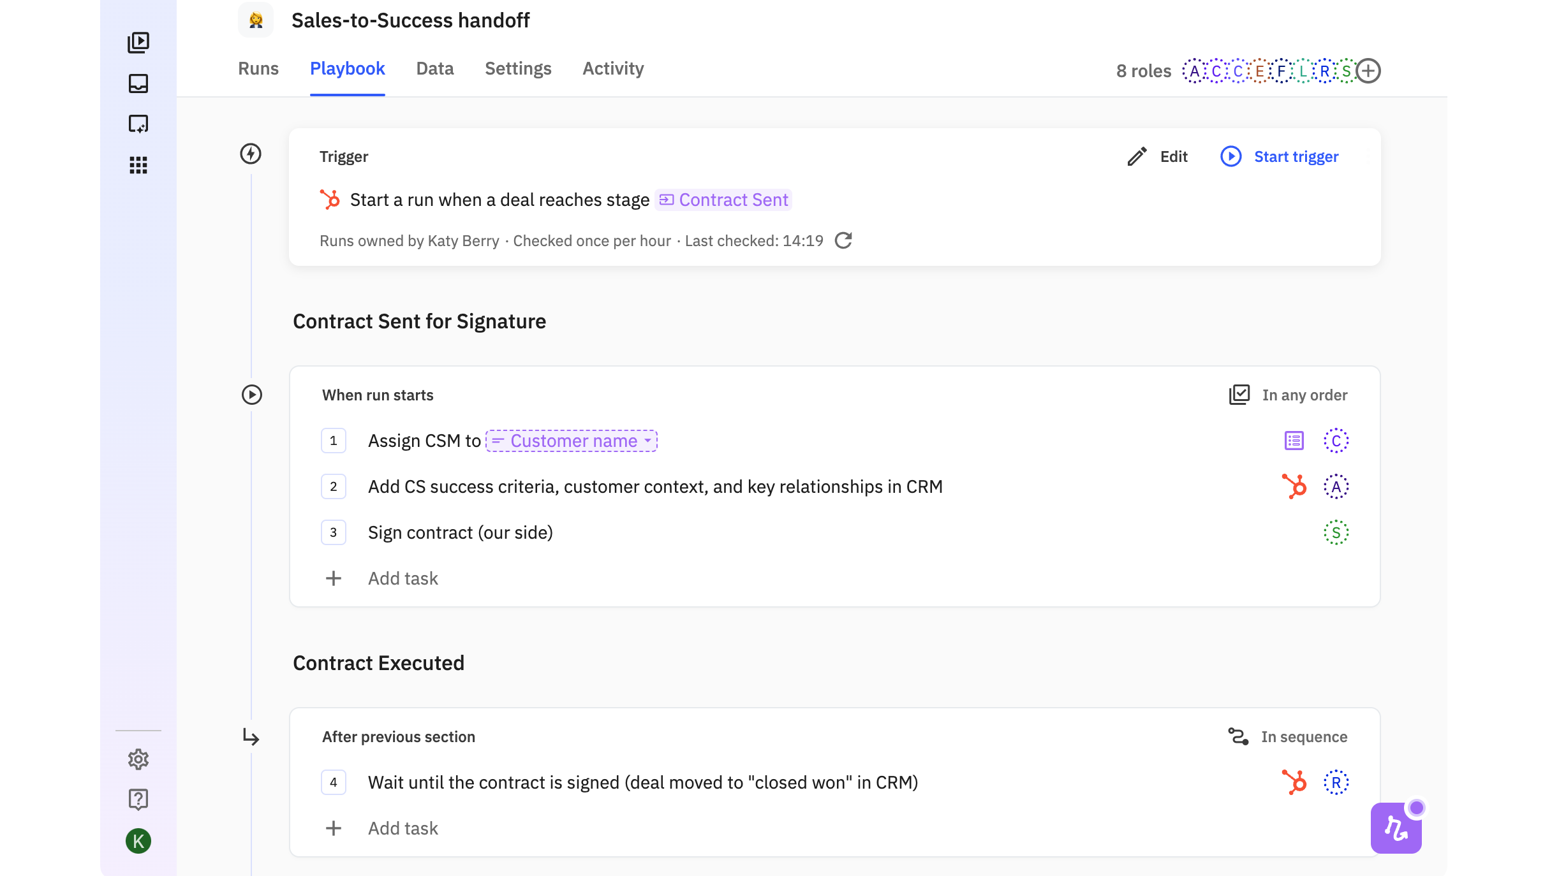Add a new role with plus icon
Viewport: 1559px width, 876px height.
(1368, 71)
